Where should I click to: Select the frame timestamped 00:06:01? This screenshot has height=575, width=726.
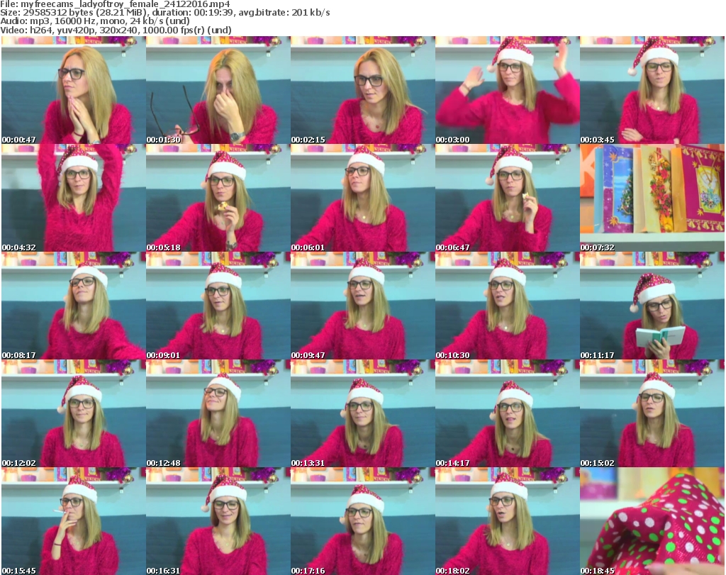[x=362, y=198]
